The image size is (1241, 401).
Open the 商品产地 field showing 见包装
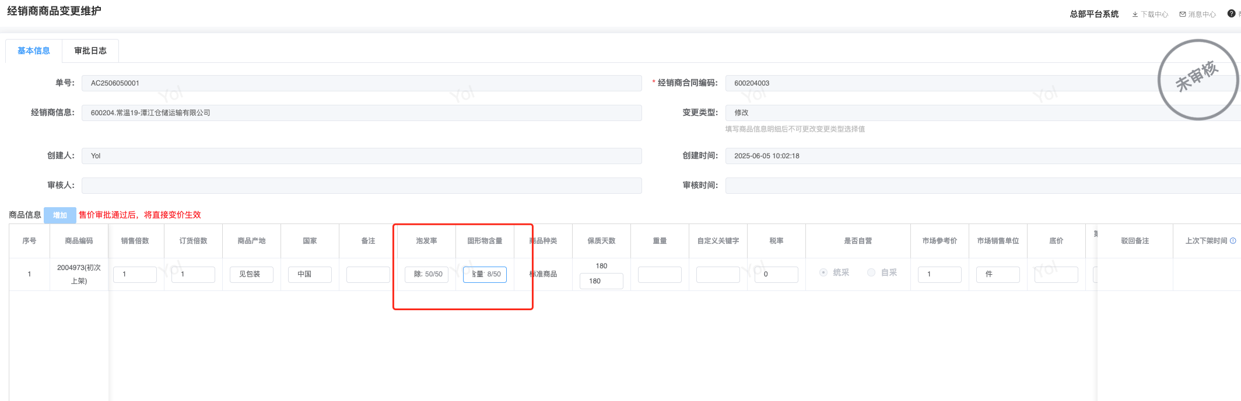251,274
